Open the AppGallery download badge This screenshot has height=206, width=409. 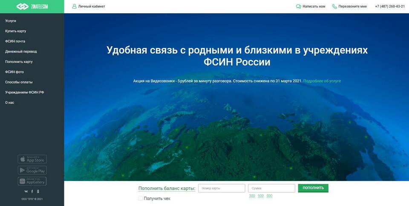(32, 181)
